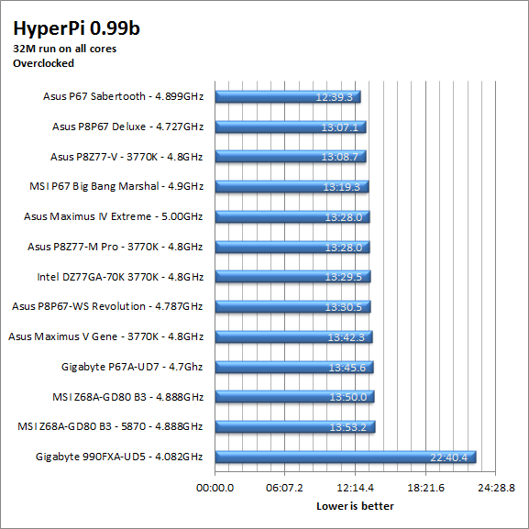The image size is (529, 529).
Task: Click the 13:07.1 data value
Action: pyautogui.click(x=340, y=127)
